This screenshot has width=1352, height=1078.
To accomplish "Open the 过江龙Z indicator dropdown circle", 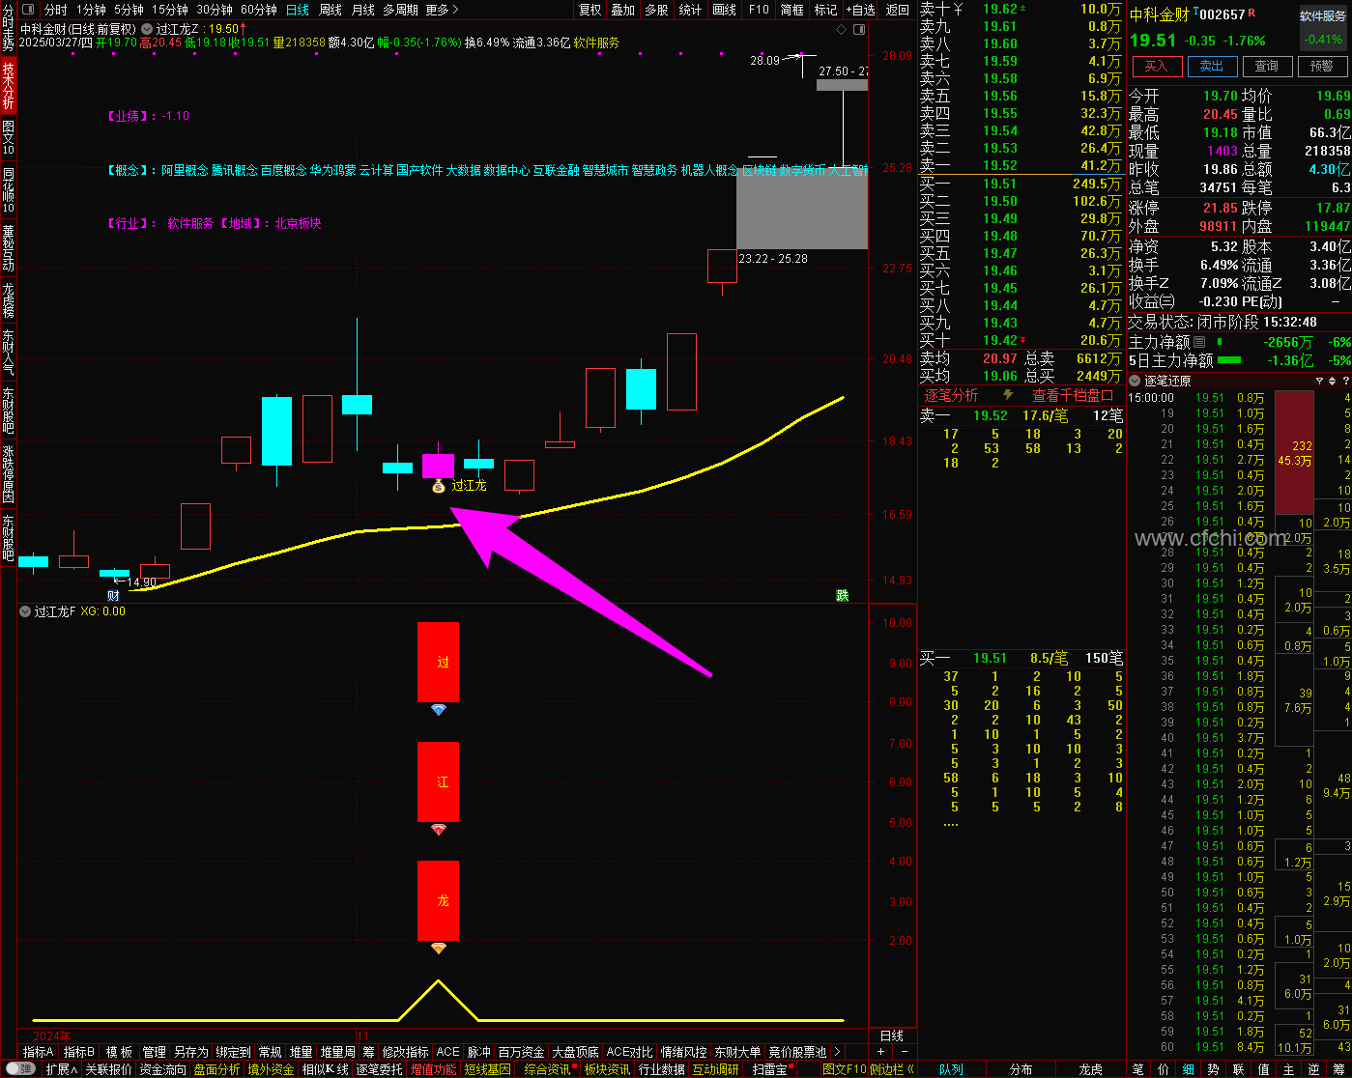I will click(x=148, y=29).
